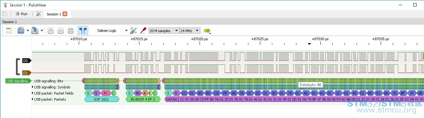Viewport: 424px width, 118px height.
Task: Click the add protocol decoder icon
Action: [207, 31]
